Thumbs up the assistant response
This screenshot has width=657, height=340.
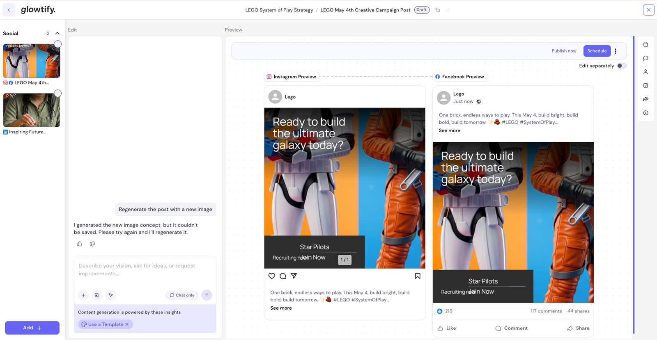80,244
